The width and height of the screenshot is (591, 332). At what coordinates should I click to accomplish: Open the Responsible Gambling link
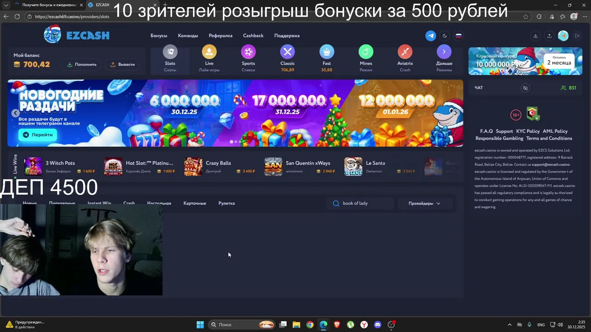point(499,138)
